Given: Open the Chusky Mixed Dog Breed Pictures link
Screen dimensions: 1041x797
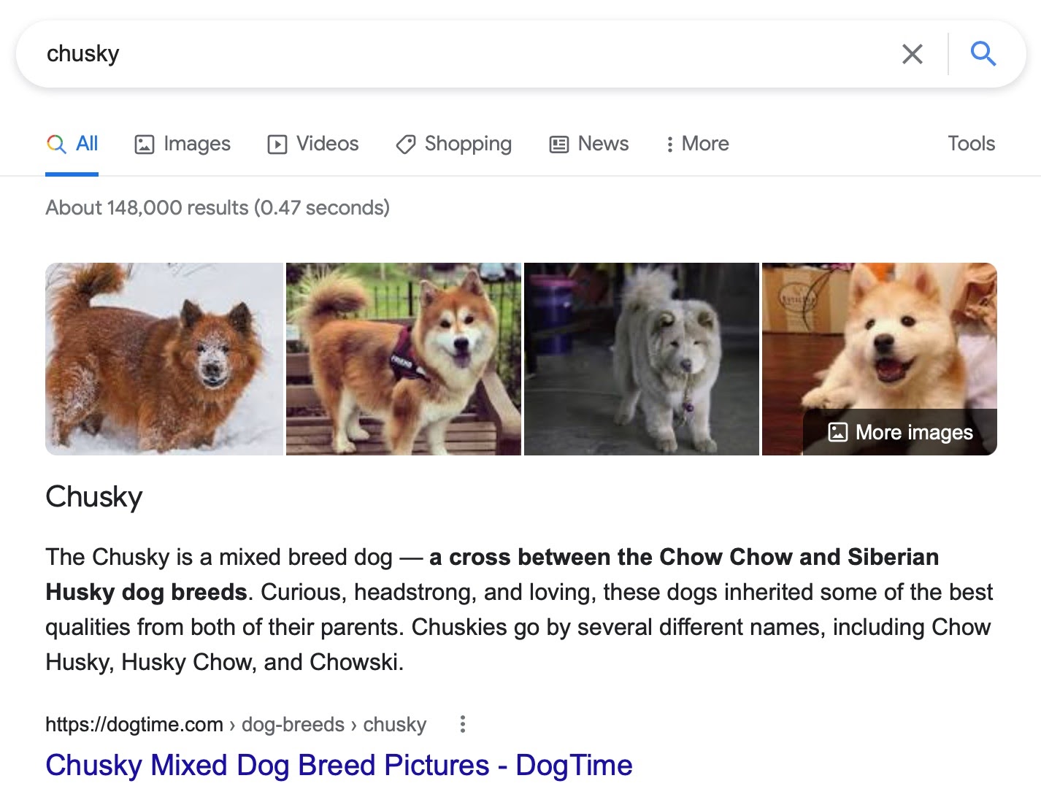Looking at the screenshot, I should [x=338, y=765].
